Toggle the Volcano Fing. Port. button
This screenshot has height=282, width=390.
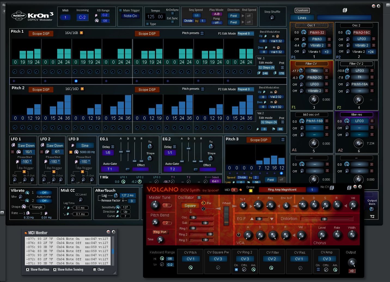pyautogui.click(x=160, y=232)
